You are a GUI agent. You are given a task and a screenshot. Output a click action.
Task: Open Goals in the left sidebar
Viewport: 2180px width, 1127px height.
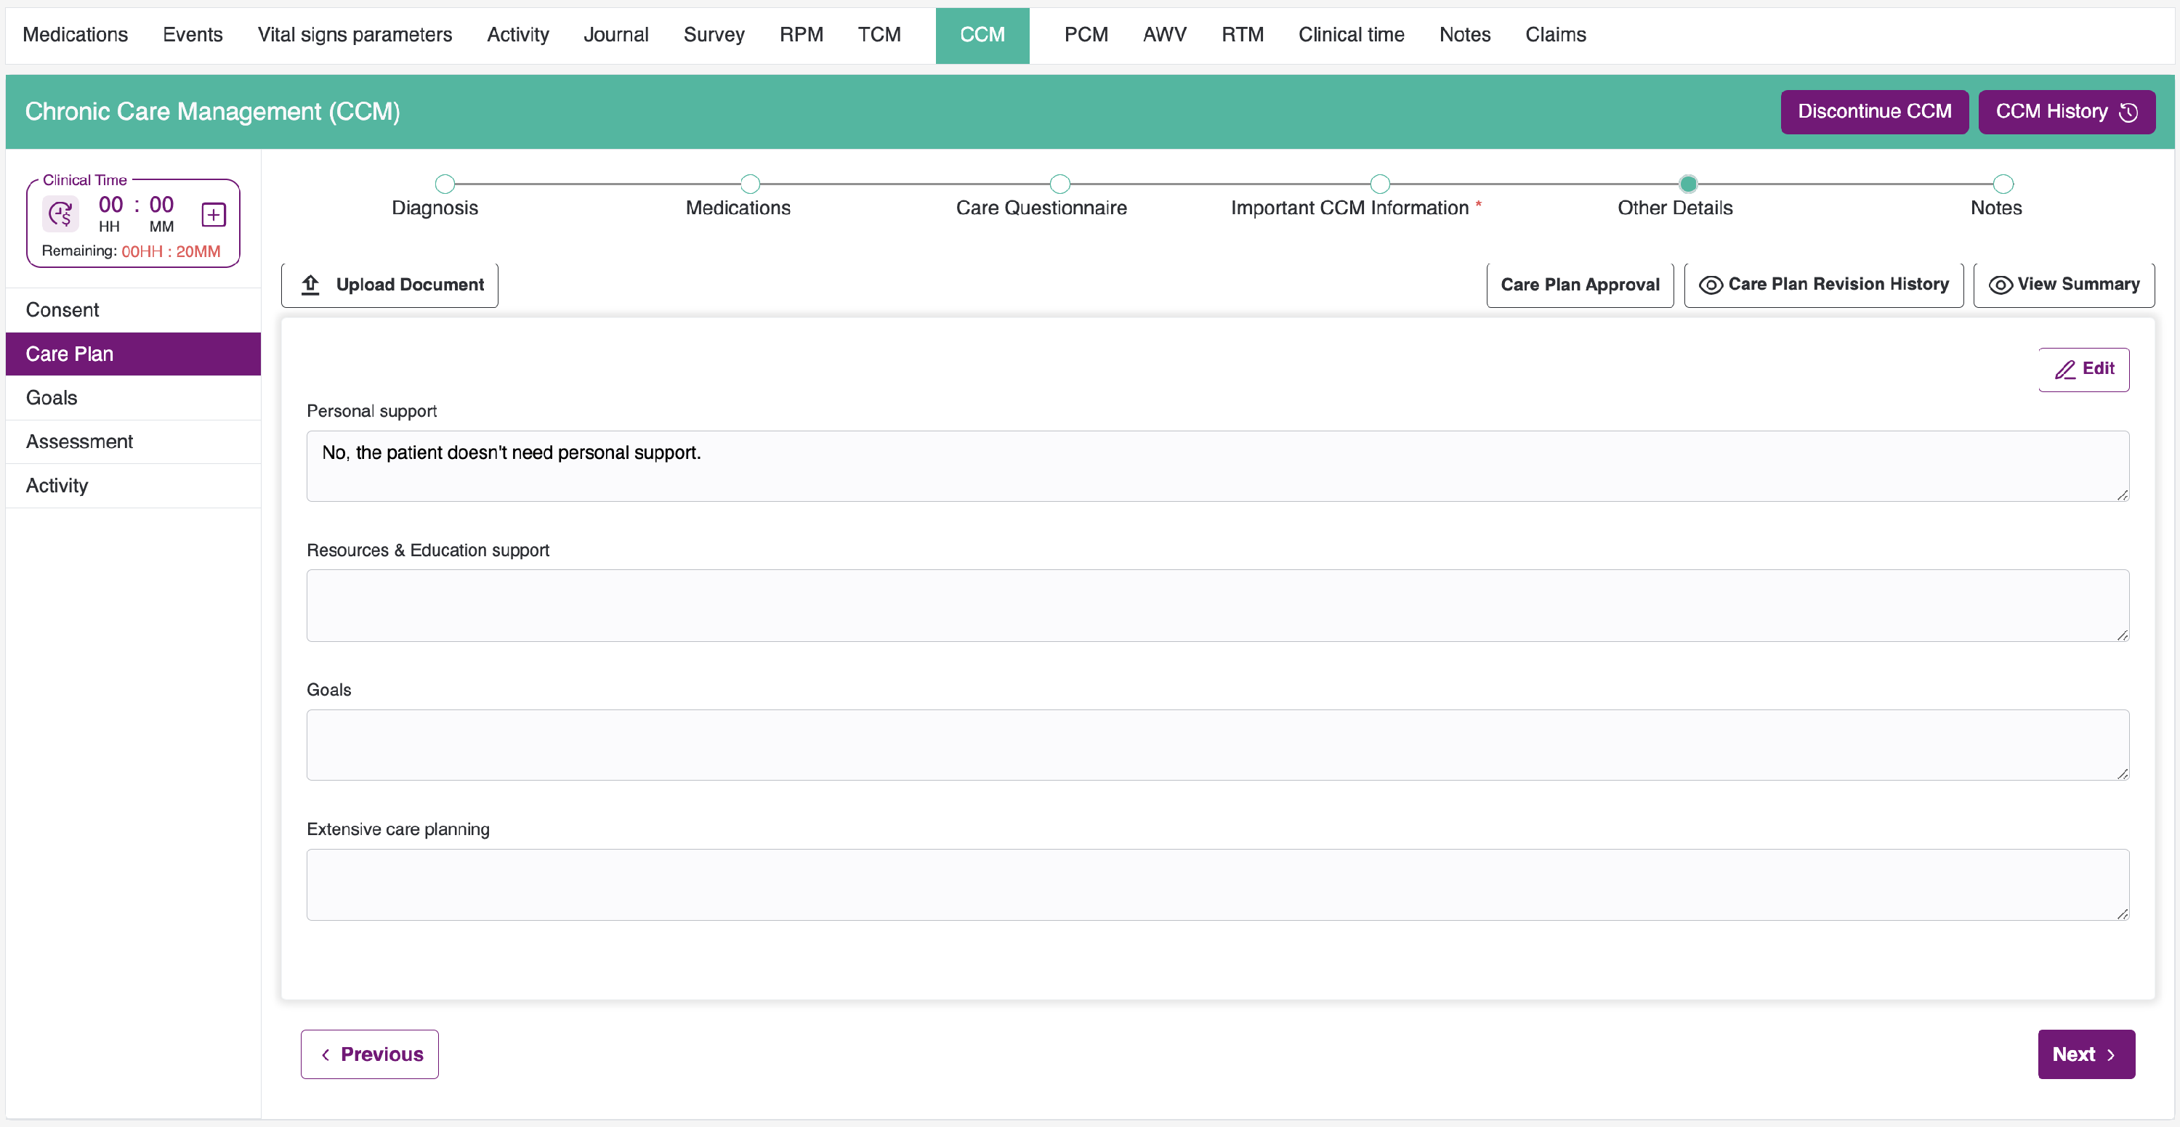(x=52, y=397)
